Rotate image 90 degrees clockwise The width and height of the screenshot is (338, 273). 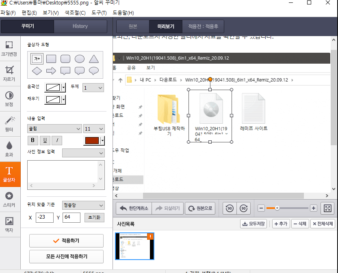tap(244, 209)
